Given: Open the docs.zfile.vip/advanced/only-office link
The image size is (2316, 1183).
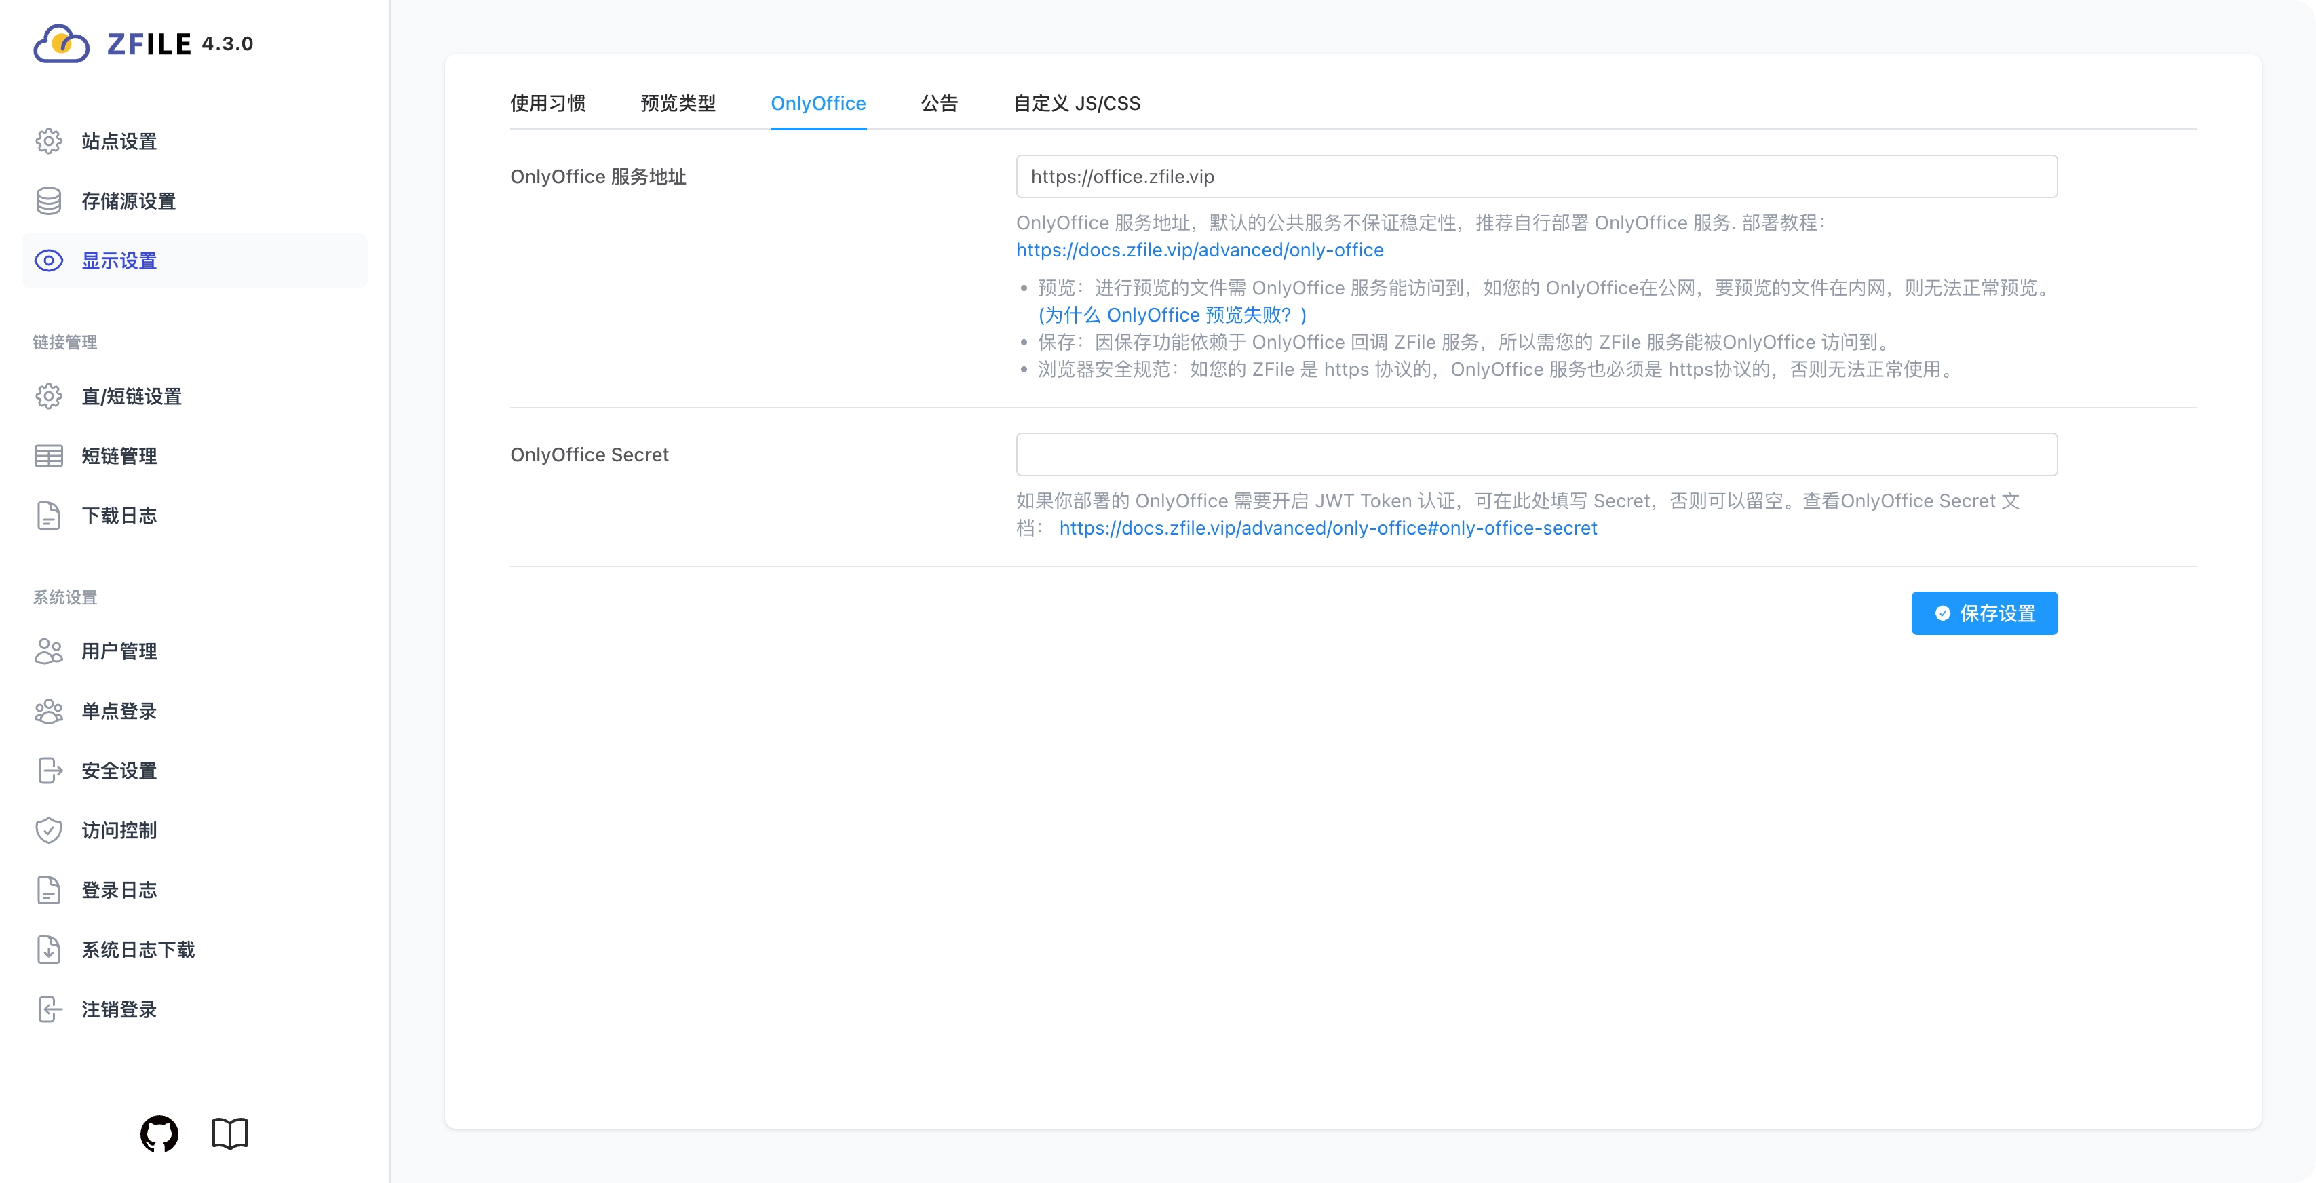Looking at the screenshot, I should point(1199,250).
